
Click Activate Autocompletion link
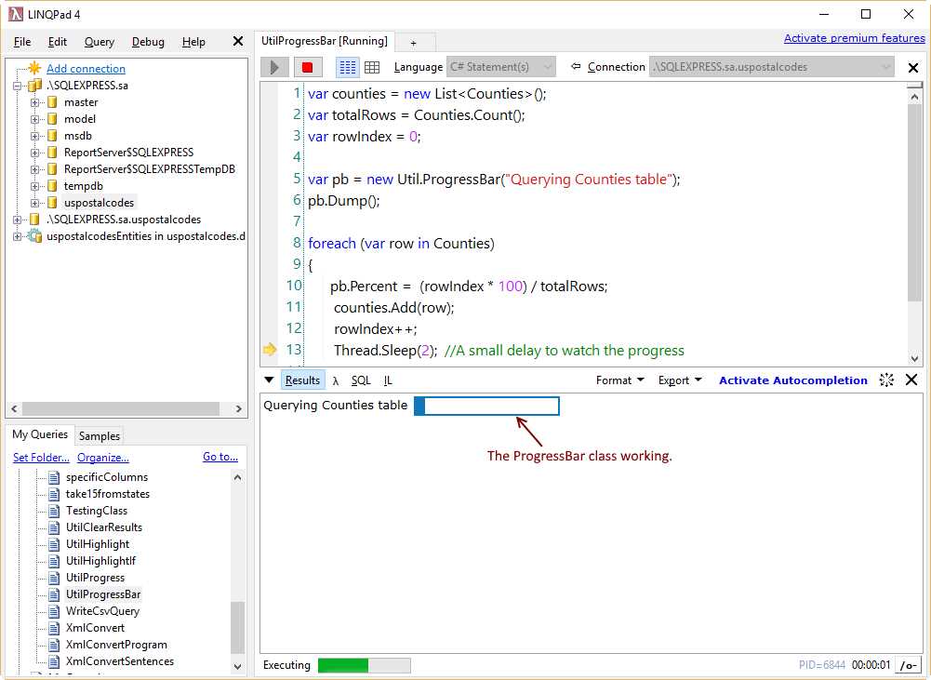point(792,380)
